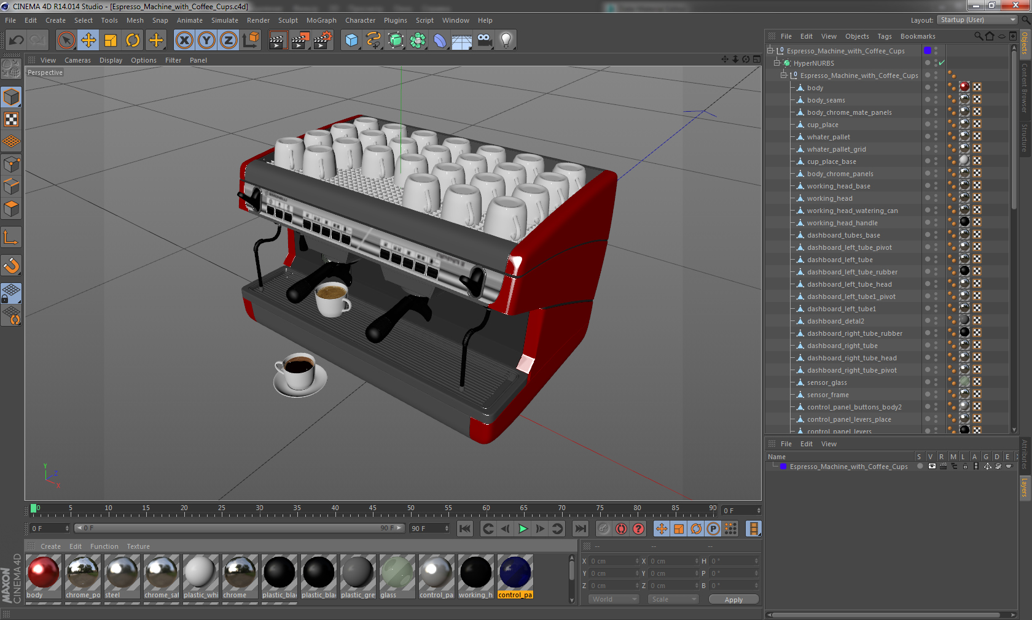Render the active view
Screen dimensions: 1032x620
[278, 41]
